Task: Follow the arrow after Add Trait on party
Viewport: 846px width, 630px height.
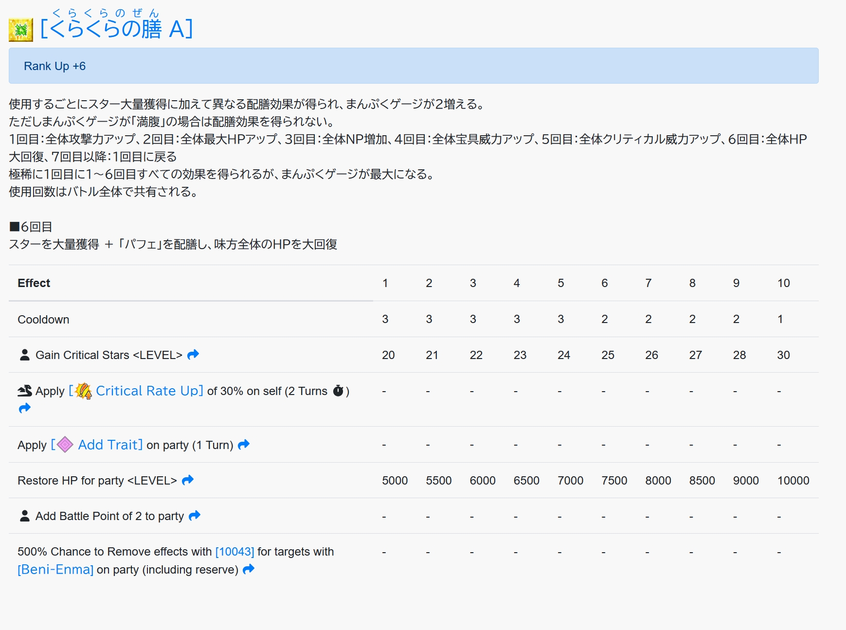Action: (x=244, y=444)
